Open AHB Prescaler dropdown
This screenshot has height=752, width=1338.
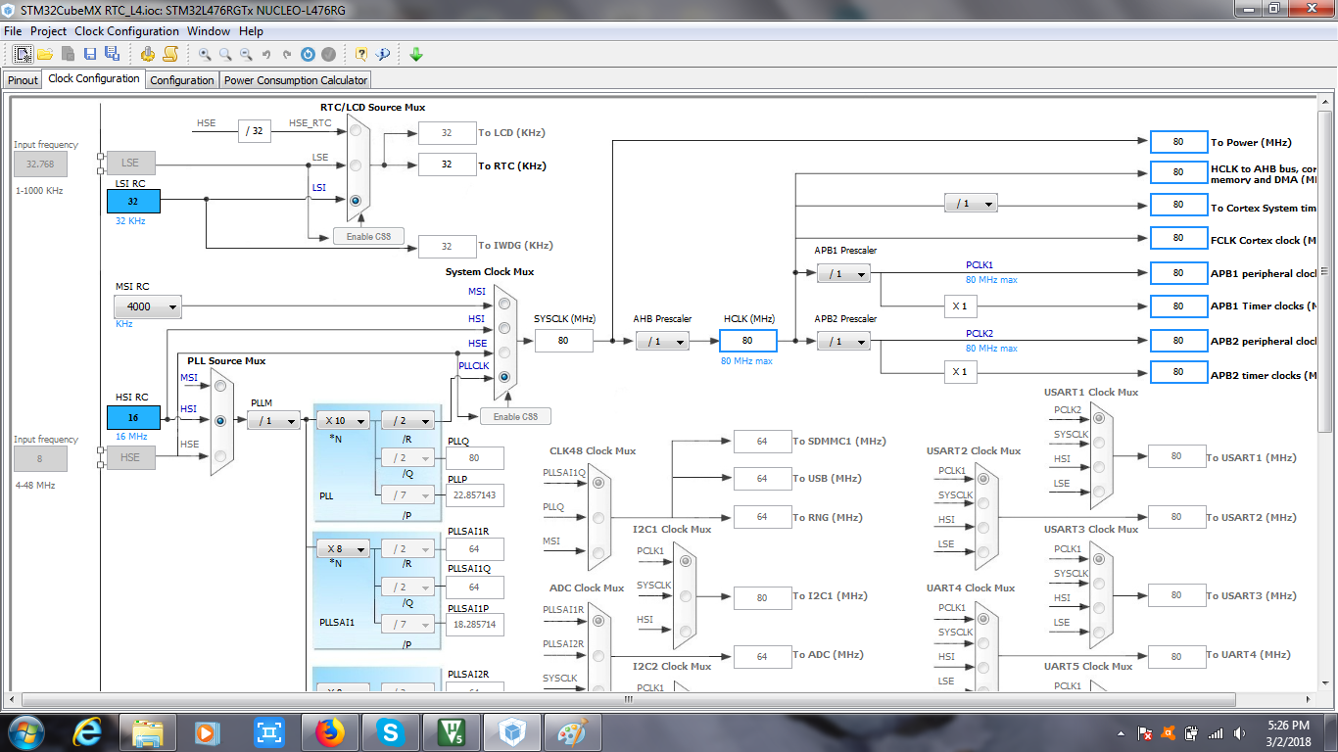(x=662, y=341)
